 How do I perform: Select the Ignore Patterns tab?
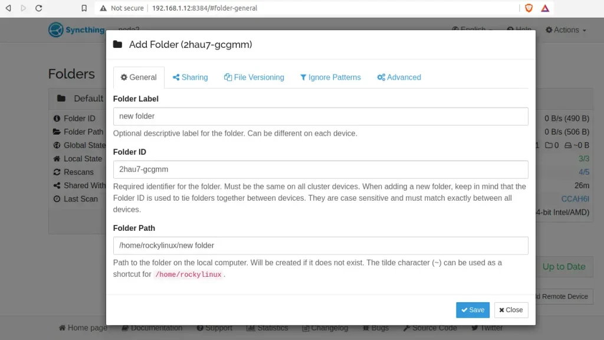(x=330, y=77)
